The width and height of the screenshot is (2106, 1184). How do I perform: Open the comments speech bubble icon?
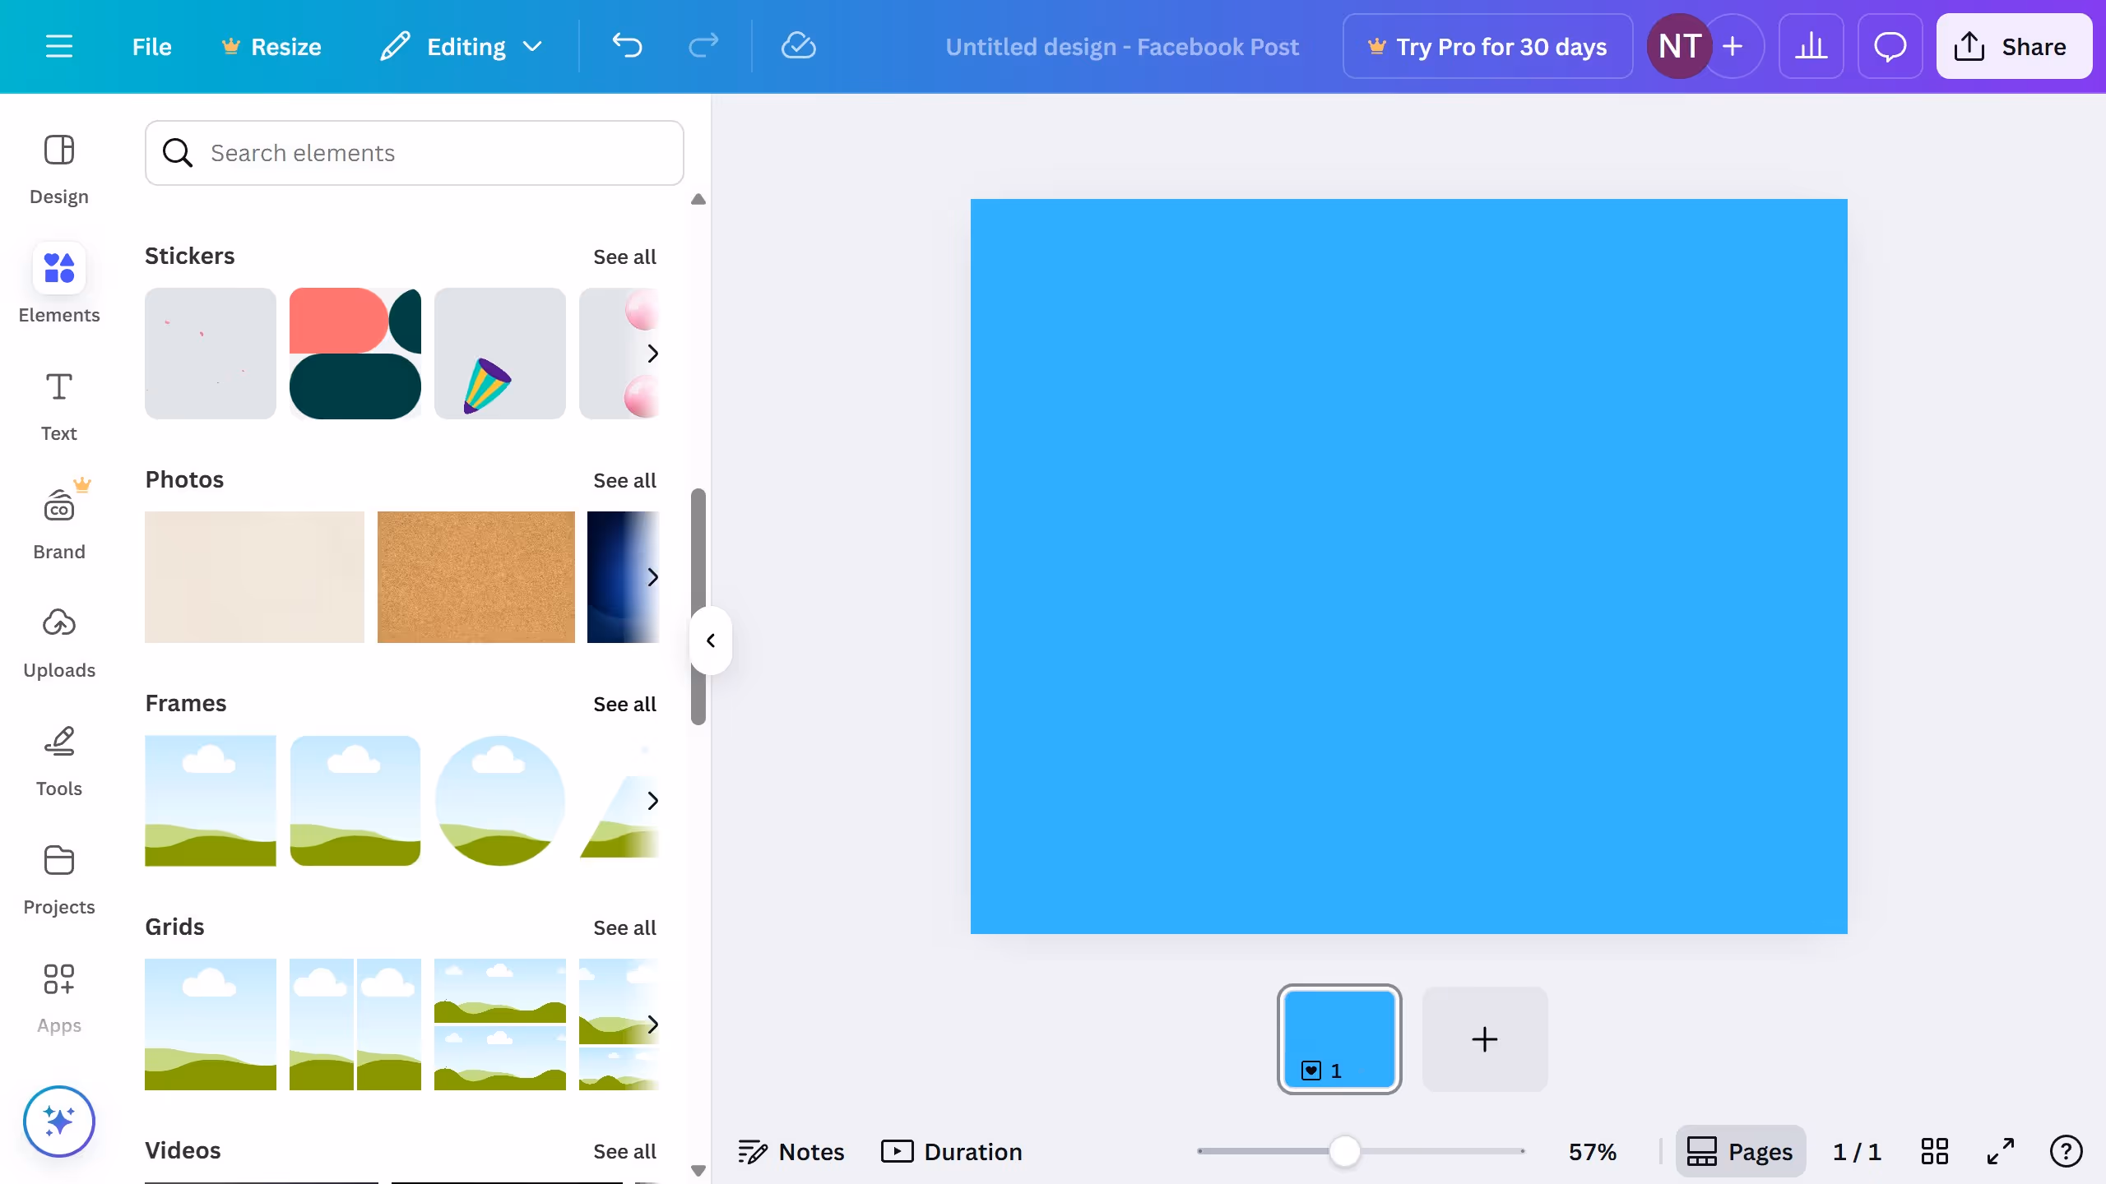(1890, 47)
